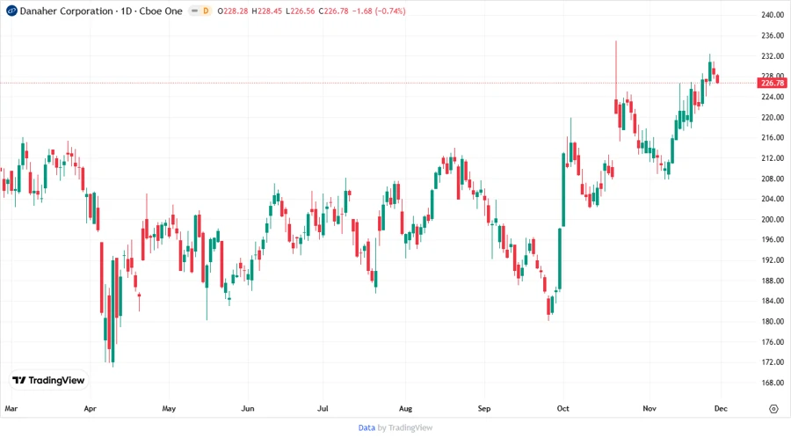
Task: Click the Oct label on time axis
Action: click(x=563, y=409)
